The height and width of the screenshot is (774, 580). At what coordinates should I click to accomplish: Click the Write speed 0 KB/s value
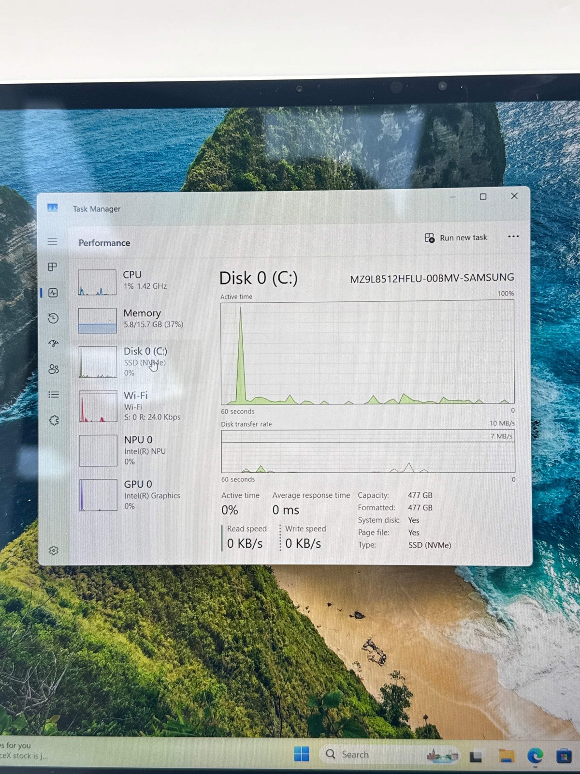coord(303,544)
